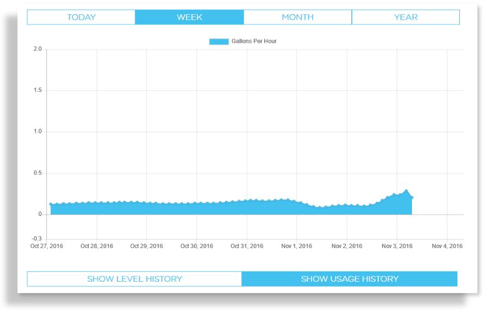Image resolution: width=493 pixels, height=310 pixels.
Task: Click the -0.3 y-axis value label
Action: (36, 239)
